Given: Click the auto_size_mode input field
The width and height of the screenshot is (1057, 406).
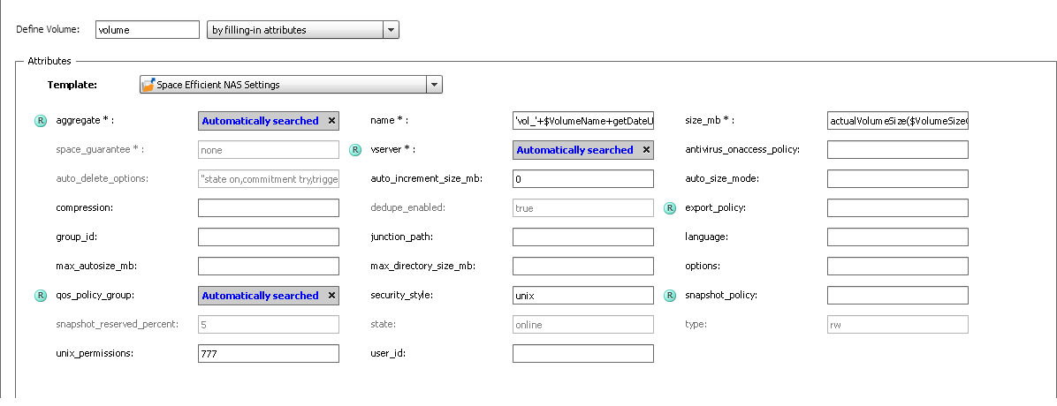Looking at the screenshot, I should click(x=897, y=179).
